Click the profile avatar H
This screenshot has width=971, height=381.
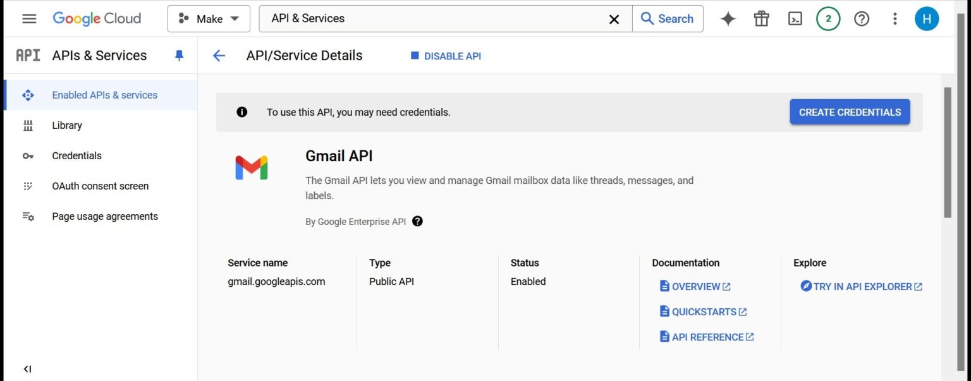pos(927,18)
